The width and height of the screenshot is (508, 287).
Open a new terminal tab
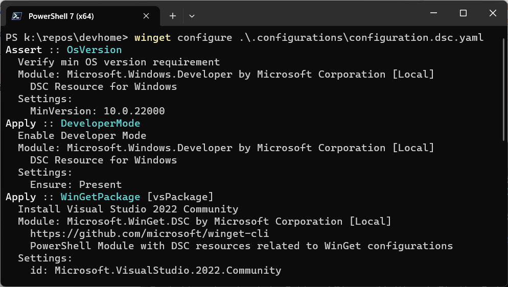[173, 16]
